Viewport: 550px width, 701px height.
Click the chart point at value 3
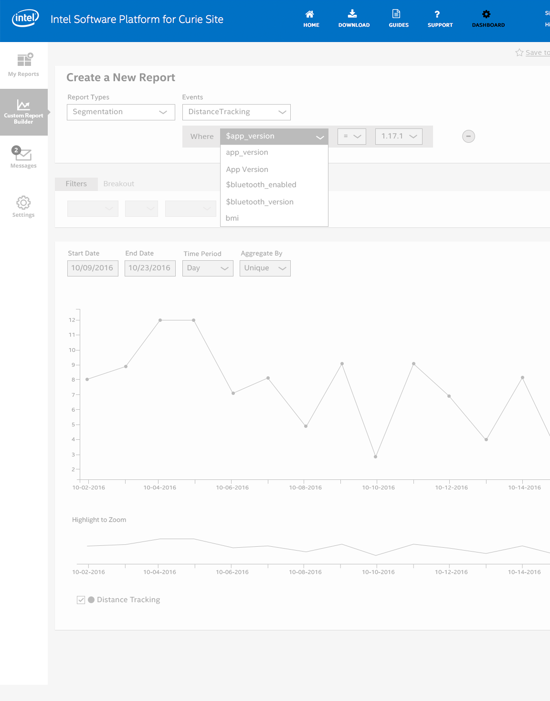tap(376, 457)
